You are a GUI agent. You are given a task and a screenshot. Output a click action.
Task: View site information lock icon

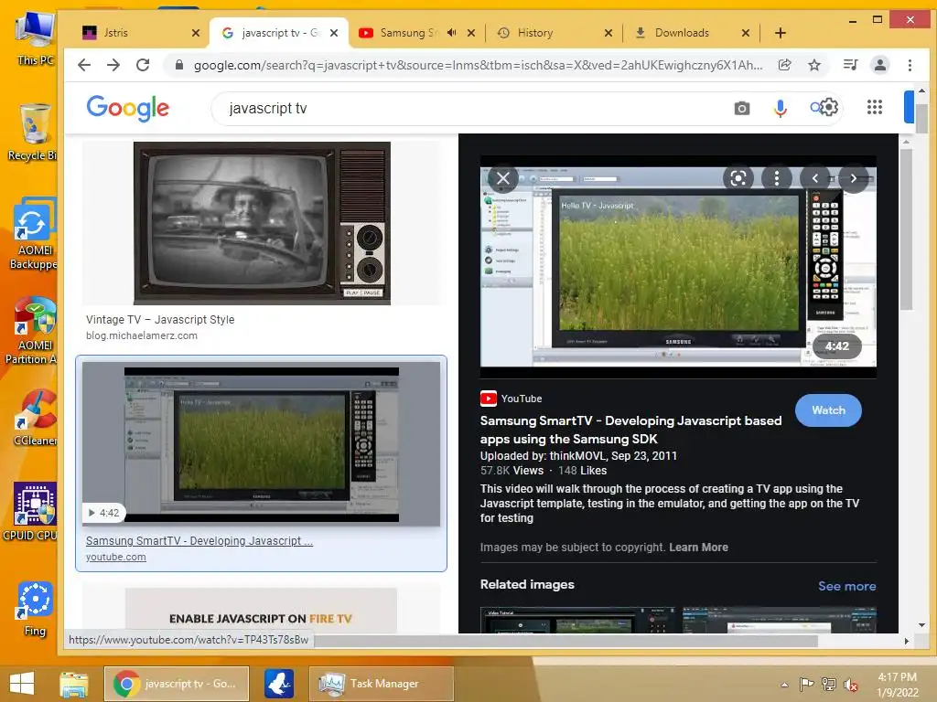pyautogui.click(x=178, y=65)
